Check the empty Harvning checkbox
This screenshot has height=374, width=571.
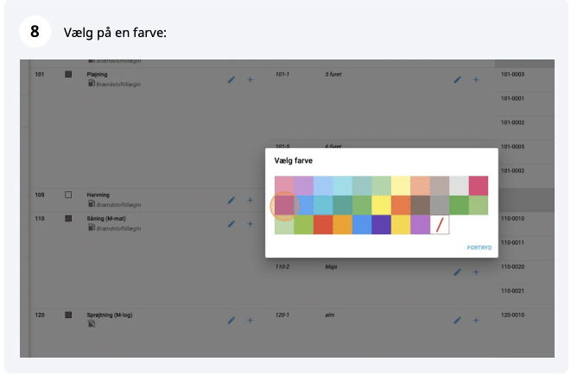point(69,196)
